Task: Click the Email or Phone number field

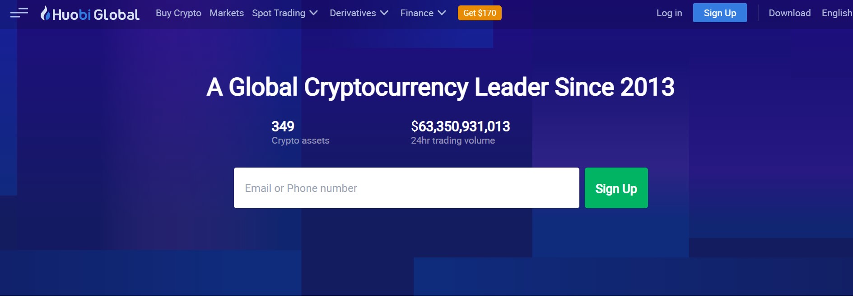Action: point(406,188)
